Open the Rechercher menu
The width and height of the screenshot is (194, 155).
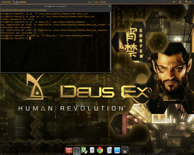pyautogui.click(x=28, y=10)
